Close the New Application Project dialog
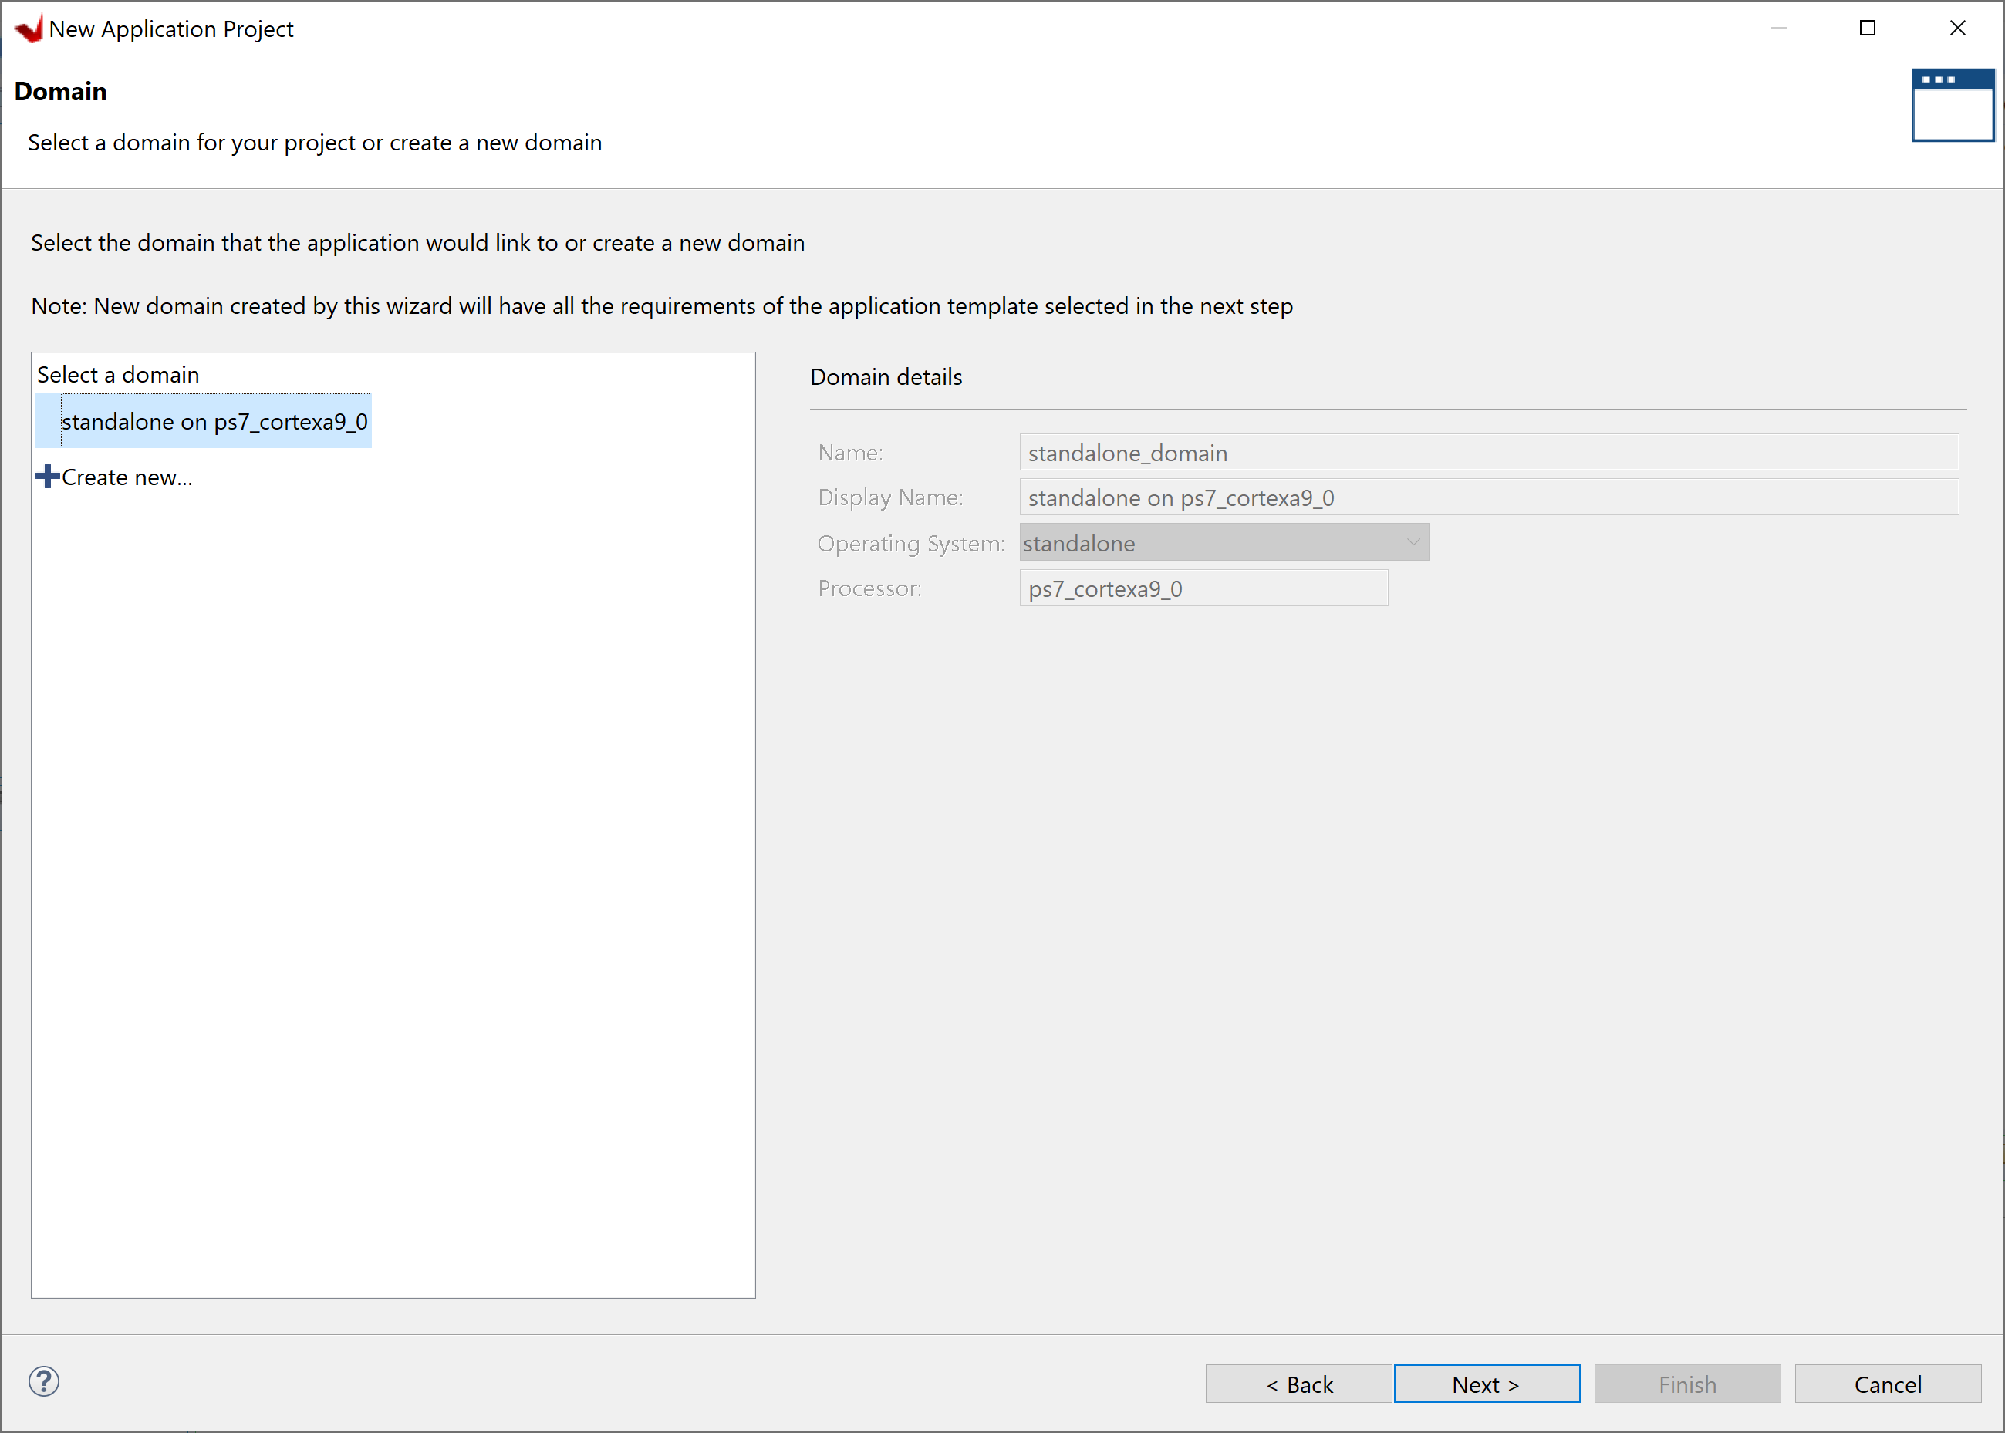 (x=1957, y=29)
